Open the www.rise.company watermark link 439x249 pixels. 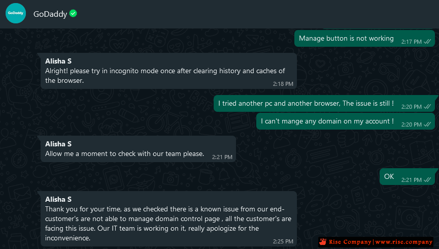click(x=404, y=242)
